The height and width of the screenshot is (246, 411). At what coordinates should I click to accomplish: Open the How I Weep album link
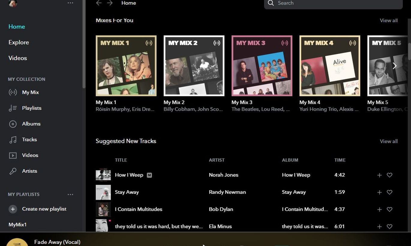point(296,175)
